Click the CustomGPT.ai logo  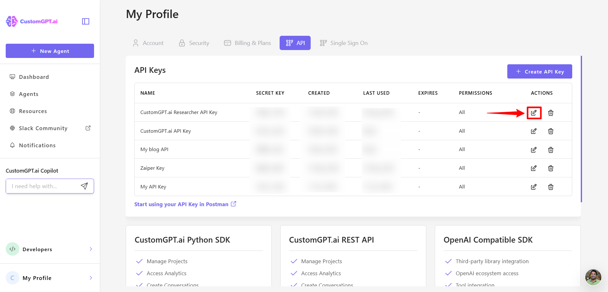pos(32,21)
